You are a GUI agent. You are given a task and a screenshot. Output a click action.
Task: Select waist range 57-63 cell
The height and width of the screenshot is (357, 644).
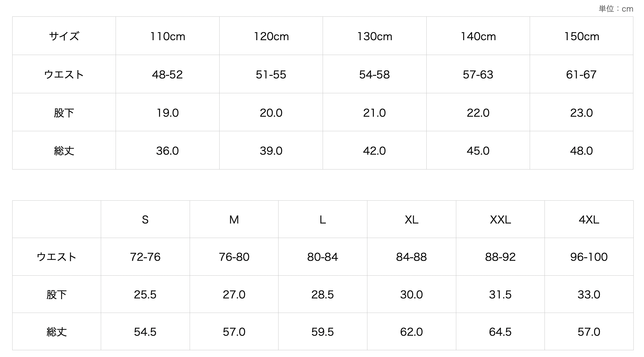pyautogui.click(x=478, y=75)
